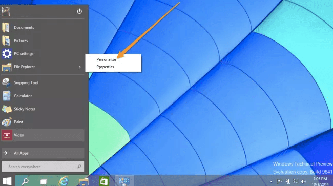The image size is (333, 186).
Task: Click the Windows Start button
Action: coord(7,181)
